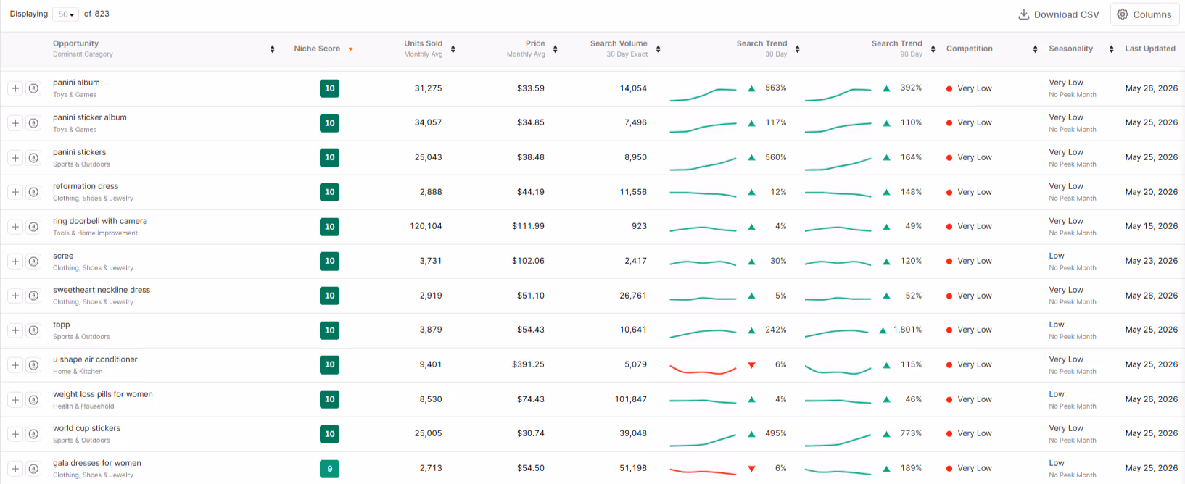Toggle the sort arrows on the Opportunity column

[x=272, y=49]
